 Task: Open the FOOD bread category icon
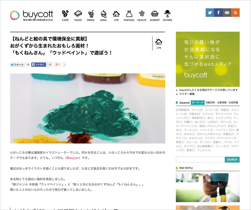(x=78, y=16)
